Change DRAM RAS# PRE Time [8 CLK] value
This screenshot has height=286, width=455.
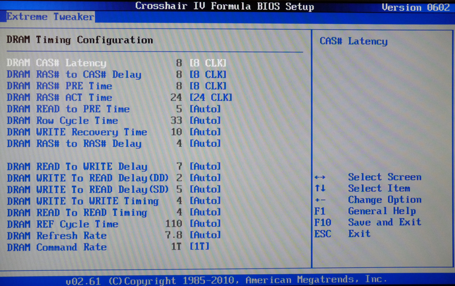208,86
